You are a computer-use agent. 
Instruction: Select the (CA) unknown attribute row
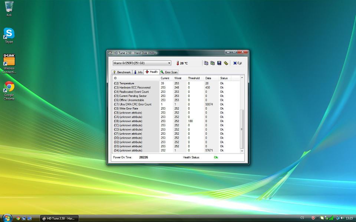[x=176, y=117]
